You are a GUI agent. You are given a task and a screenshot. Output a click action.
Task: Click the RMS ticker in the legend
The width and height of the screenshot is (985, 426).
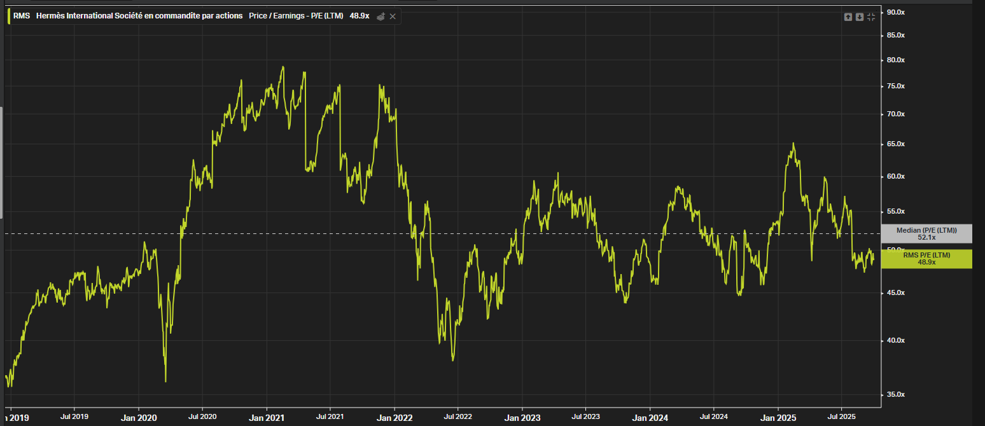(x=21, y=16)
